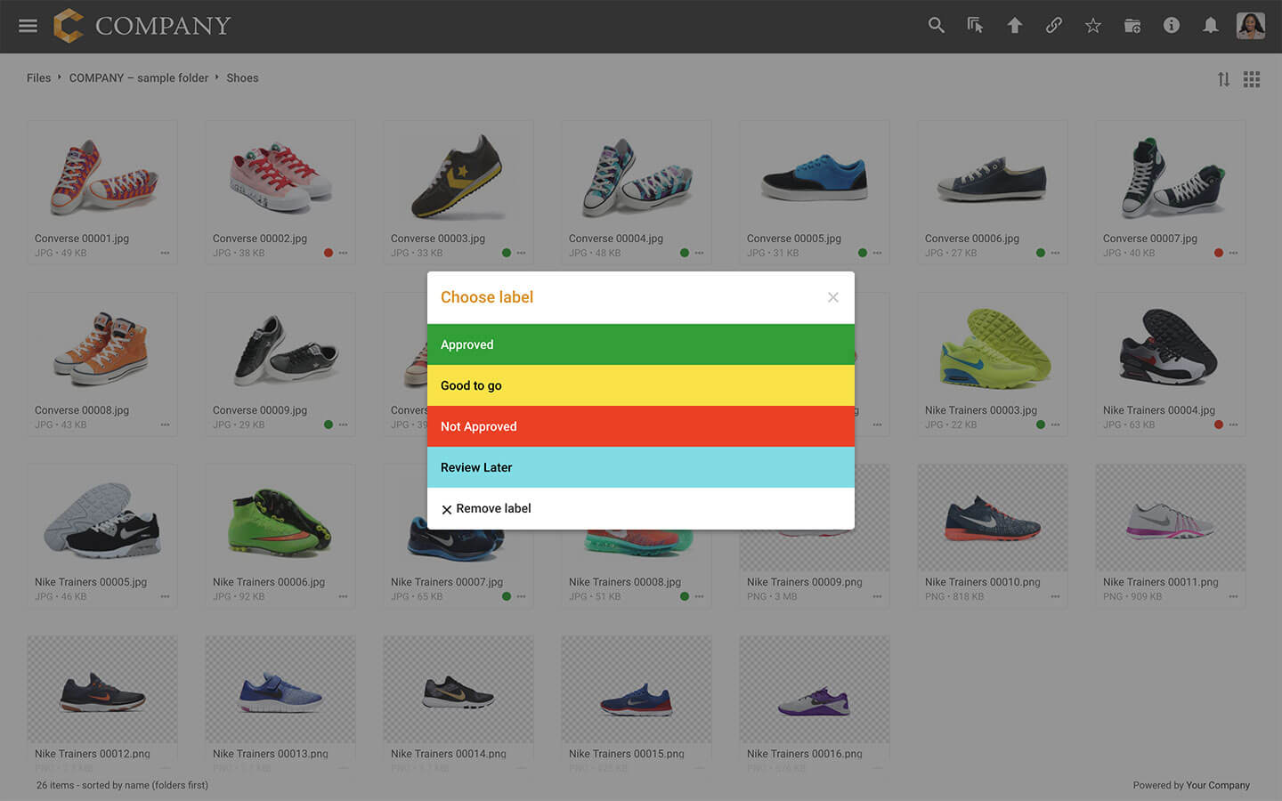Choose the red Not Approved label
This screenshot has width=1282, height=801.
[x=641, y=426]
